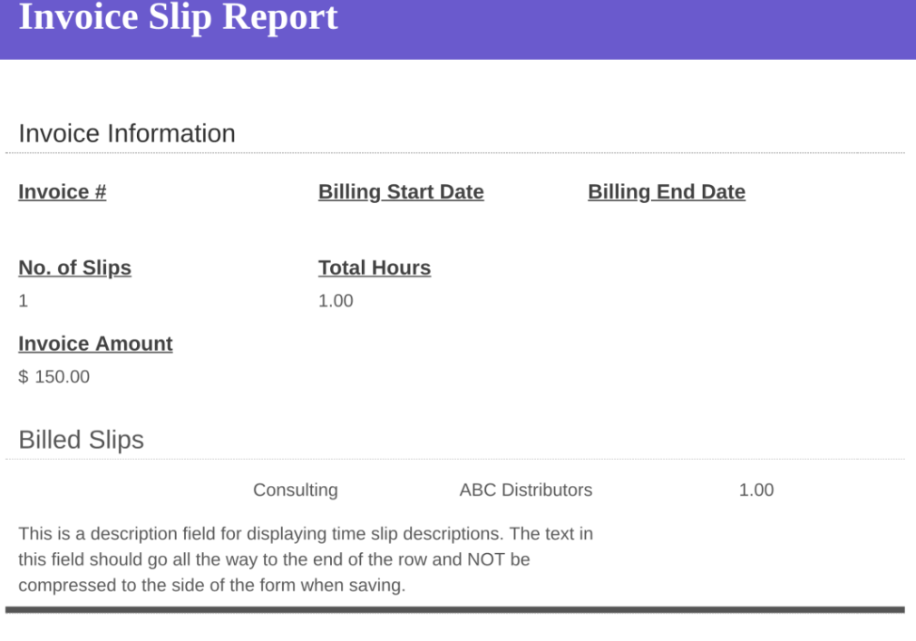Screen dimensions: 916x641
Task: Click the $ 150.00 invoice amount
Action: point(54,376)
